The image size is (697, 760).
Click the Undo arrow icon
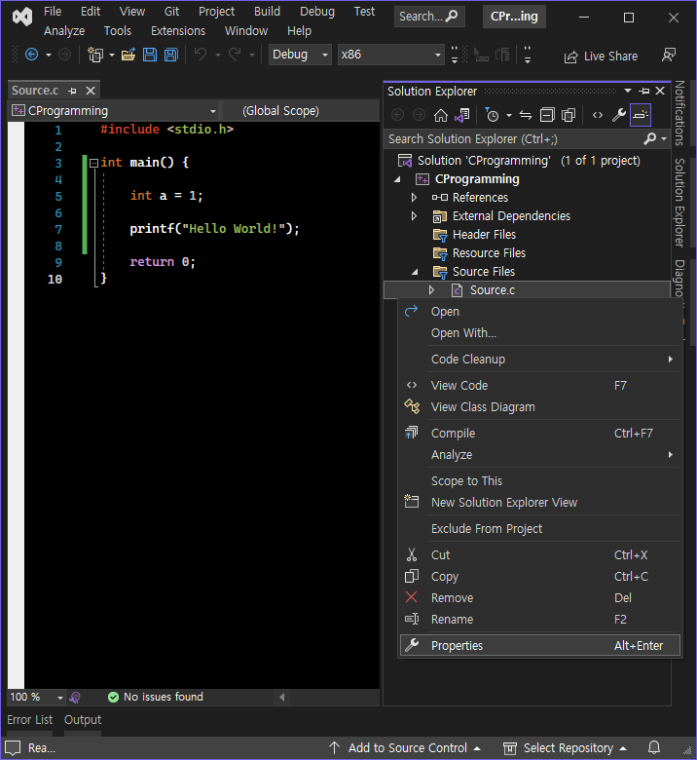pos(200,55)
